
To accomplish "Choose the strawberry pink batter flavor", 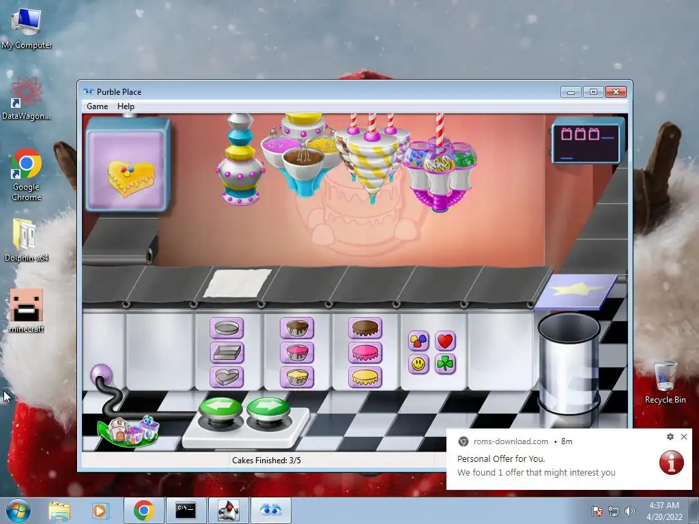I will (x=297, y=353).
